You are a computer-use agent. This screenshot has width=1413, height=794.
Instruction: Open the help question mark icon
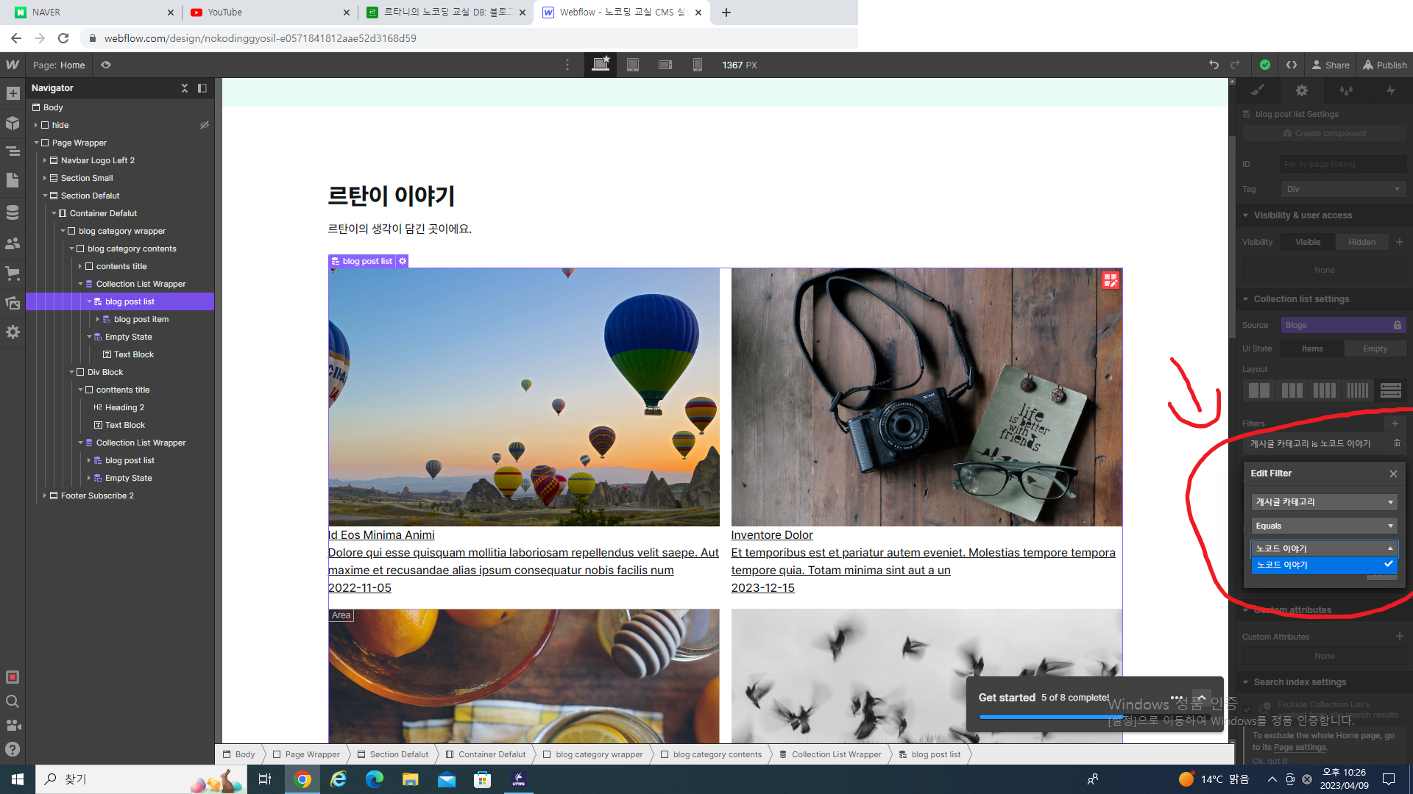[x=13, y=749]
